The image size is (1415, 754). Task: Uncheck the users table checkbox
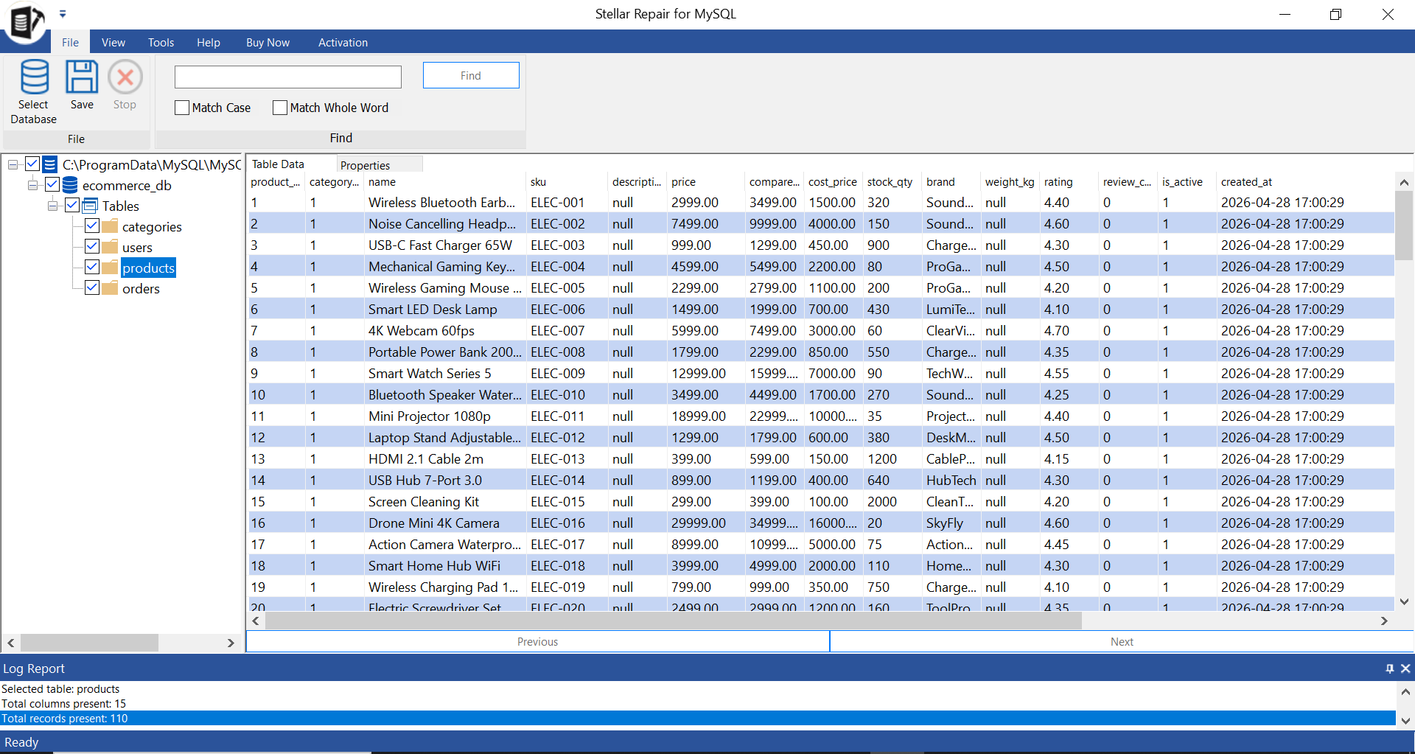(x=92, y=246)
